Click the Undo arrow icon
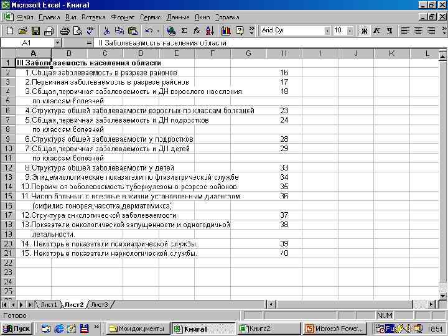The height and width of the screenshot is (336, 448). [x=149, y=30]
